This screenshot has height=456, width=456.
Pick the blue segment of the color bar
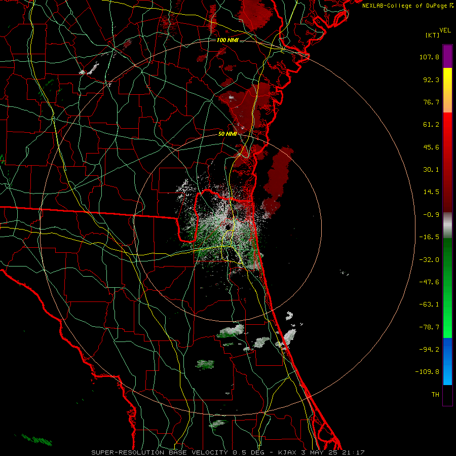pyautogui.click(x=447, y=361)
